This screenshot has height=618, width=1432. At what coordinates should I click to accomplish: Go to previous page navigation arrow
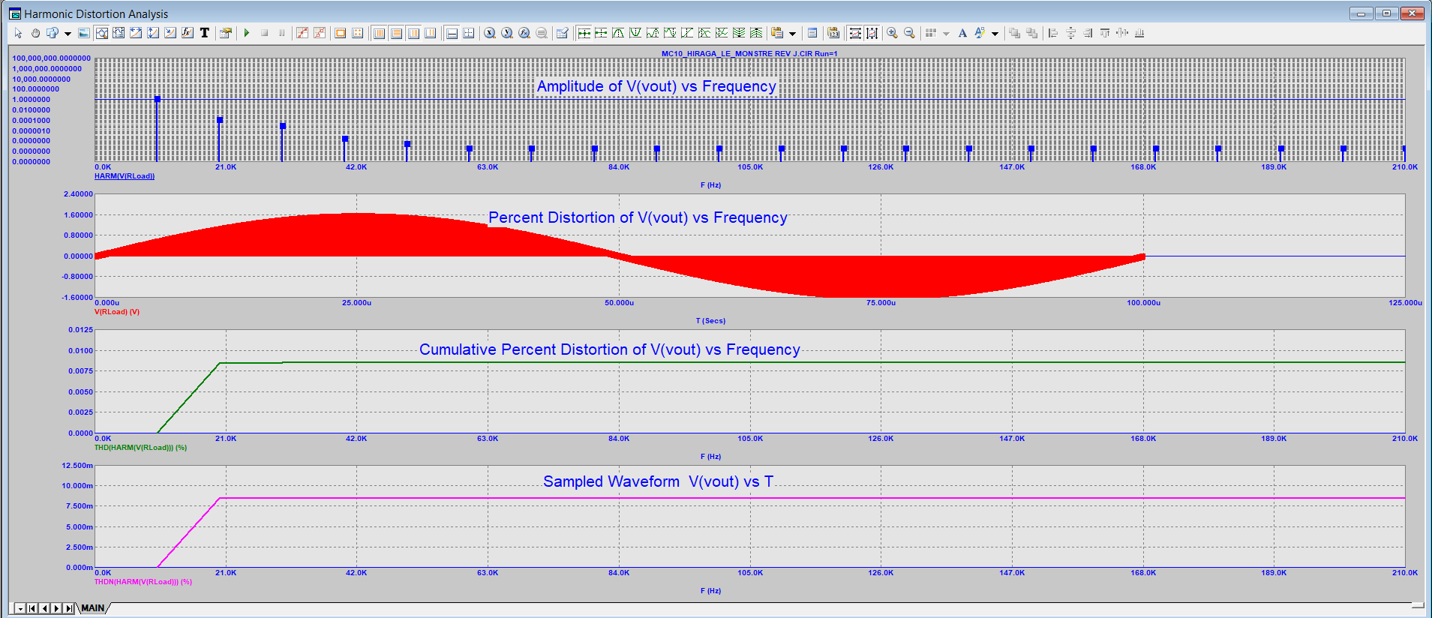point(44,608)
